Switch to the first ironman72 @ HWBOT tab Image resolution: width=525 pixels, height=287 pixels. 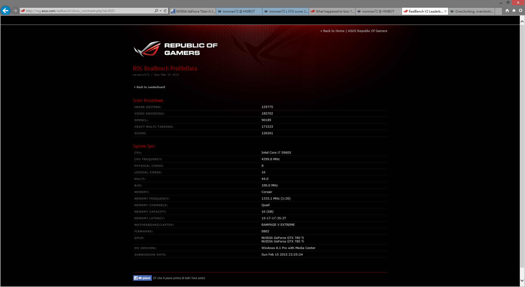[x=239, y=11]
